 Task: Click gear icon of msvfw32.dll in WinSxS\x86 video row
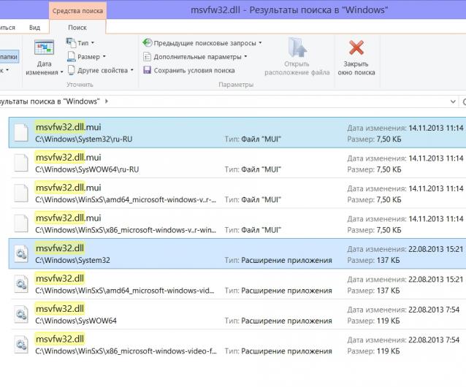click(21, 345)
